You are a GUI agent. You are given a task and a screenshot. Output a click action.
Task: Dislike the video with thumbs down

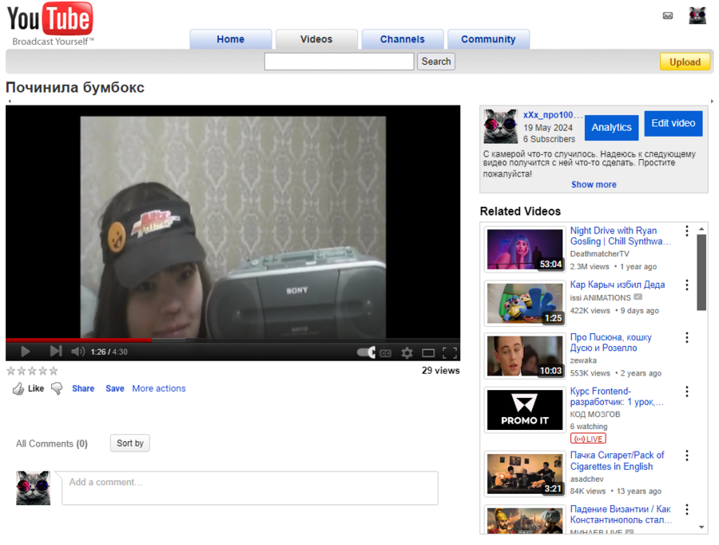click(57, 388)
